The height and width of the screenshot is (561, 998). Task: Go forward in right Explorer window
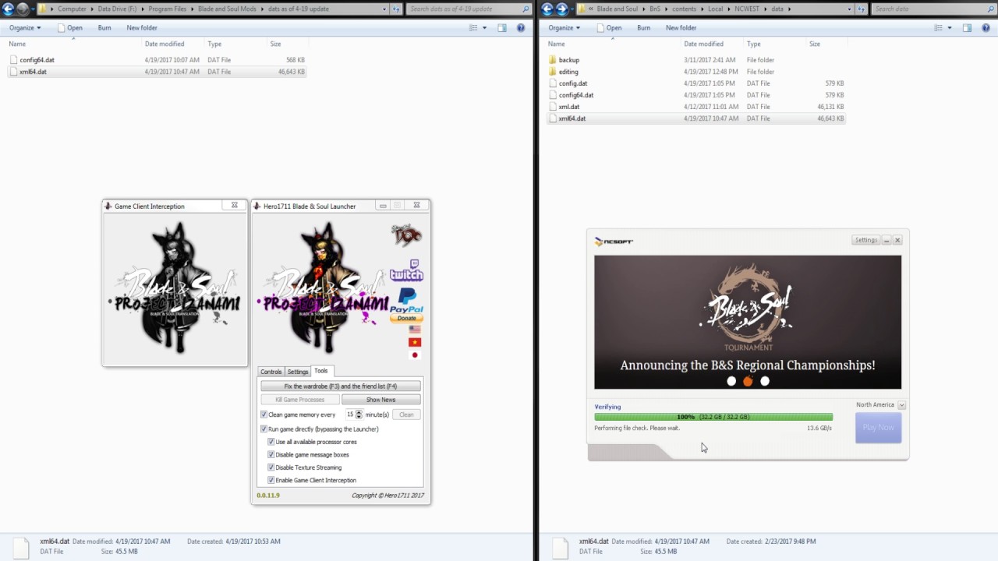pyautogui.click(x=562, y=9)
